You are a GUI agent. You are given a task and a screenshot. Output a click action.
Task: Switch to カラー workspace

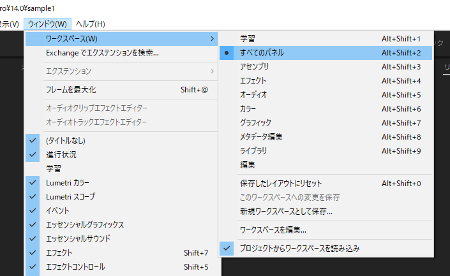(x=326, y=109)
